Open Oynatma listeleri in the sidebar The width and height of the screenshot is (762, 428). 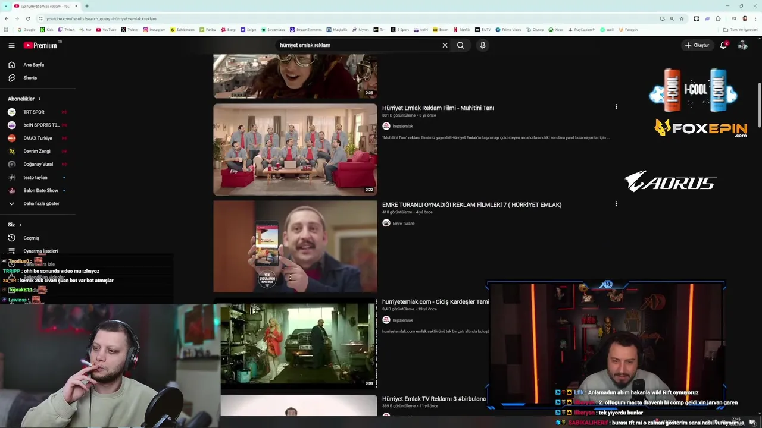[34, 251]
